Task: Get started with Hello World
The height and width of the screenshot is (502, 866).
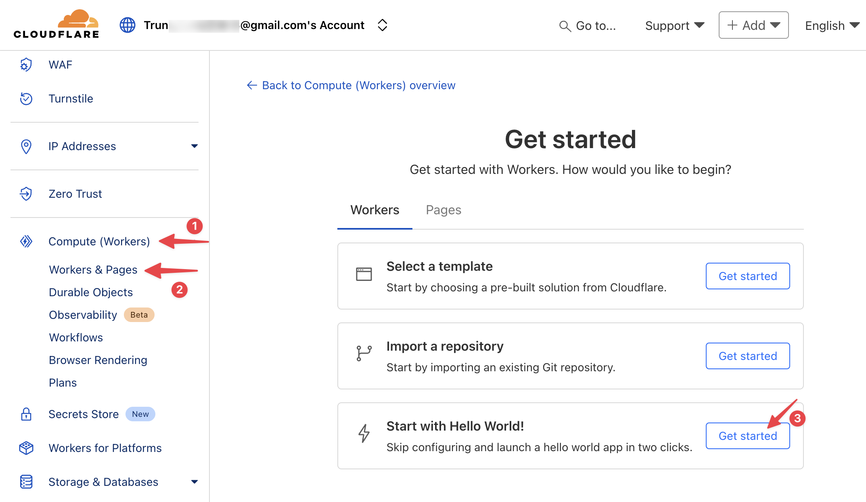Action: tap(748, 436)
